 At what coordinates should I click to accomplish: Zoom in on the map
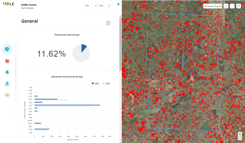coord(240,134)
